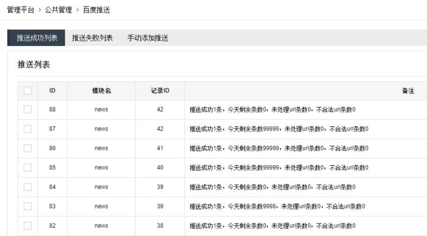427x236 pixels.
Task: Switch to 推送成功列表 tab
Action: [x=36, y=38]
